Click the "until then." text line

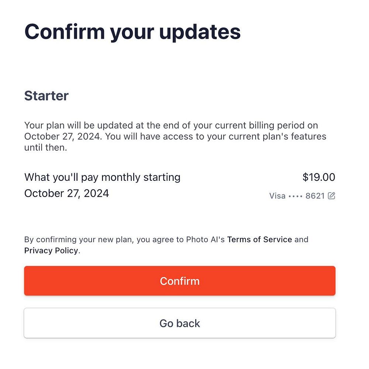[45, 148]
